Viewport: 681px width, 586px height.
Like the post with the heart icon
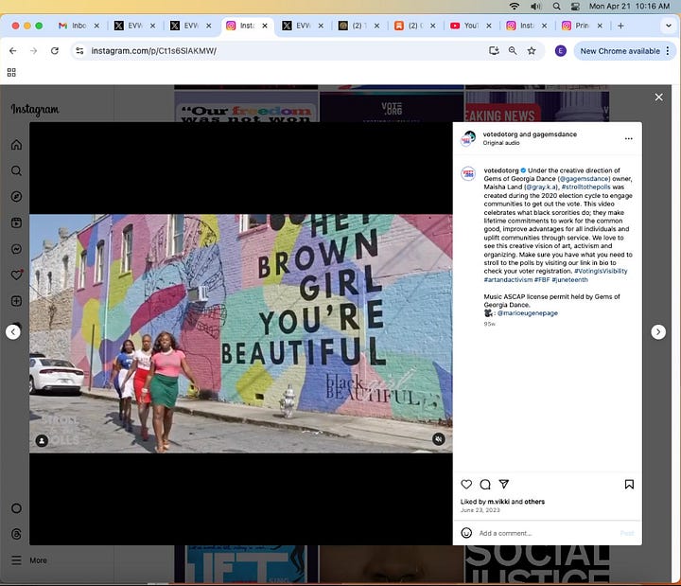tap(466, 485)
